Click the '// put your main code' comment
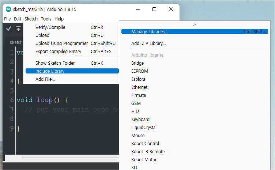The width and height of the screenshot is (275, 170). 72,110
